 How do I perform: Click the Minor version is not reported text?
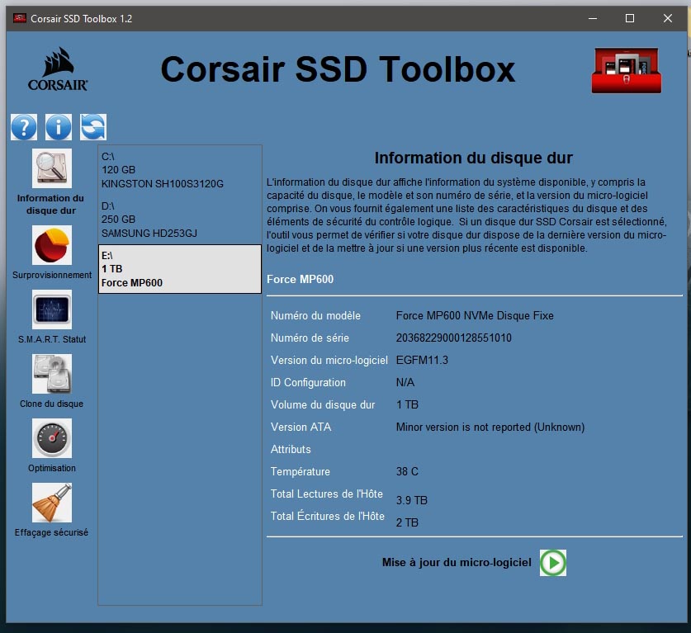coord(490,428)
